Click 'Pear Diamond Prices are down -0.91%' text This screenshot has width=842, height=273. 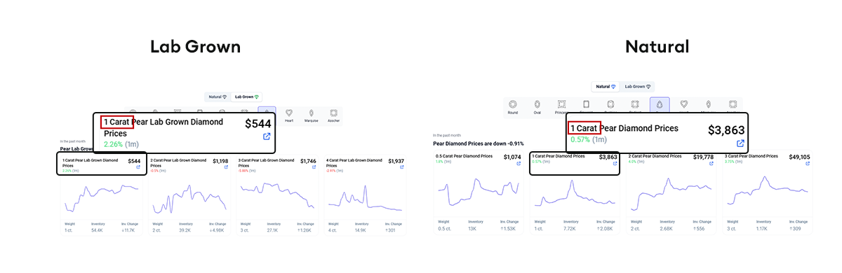pos(479,143)
